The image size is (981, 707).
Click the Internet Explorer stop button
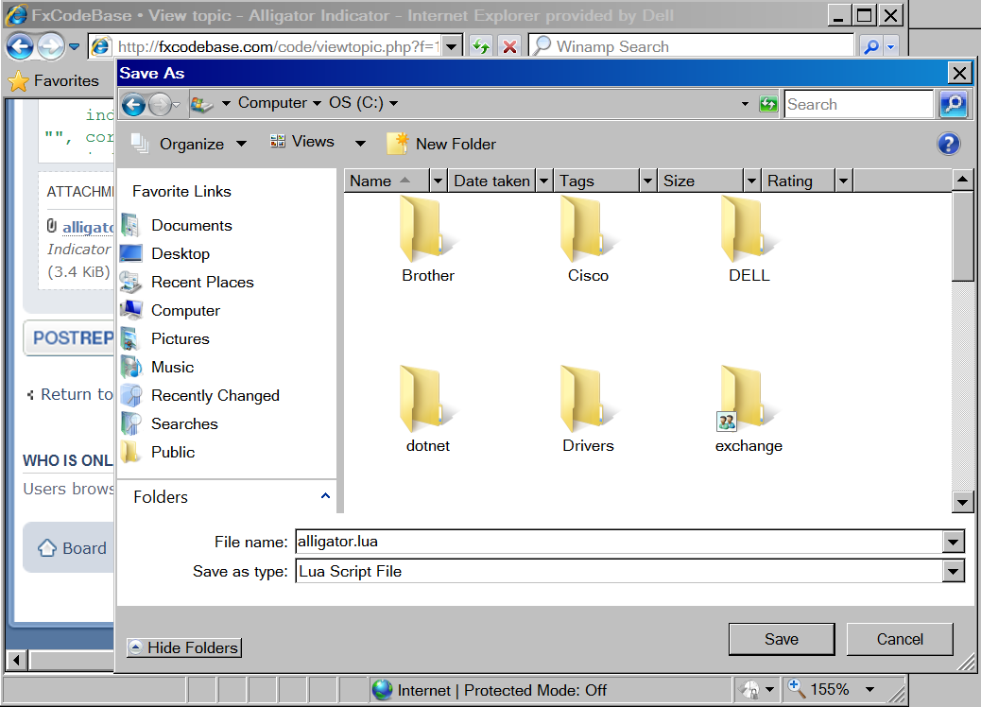click(x=510, y=46)
